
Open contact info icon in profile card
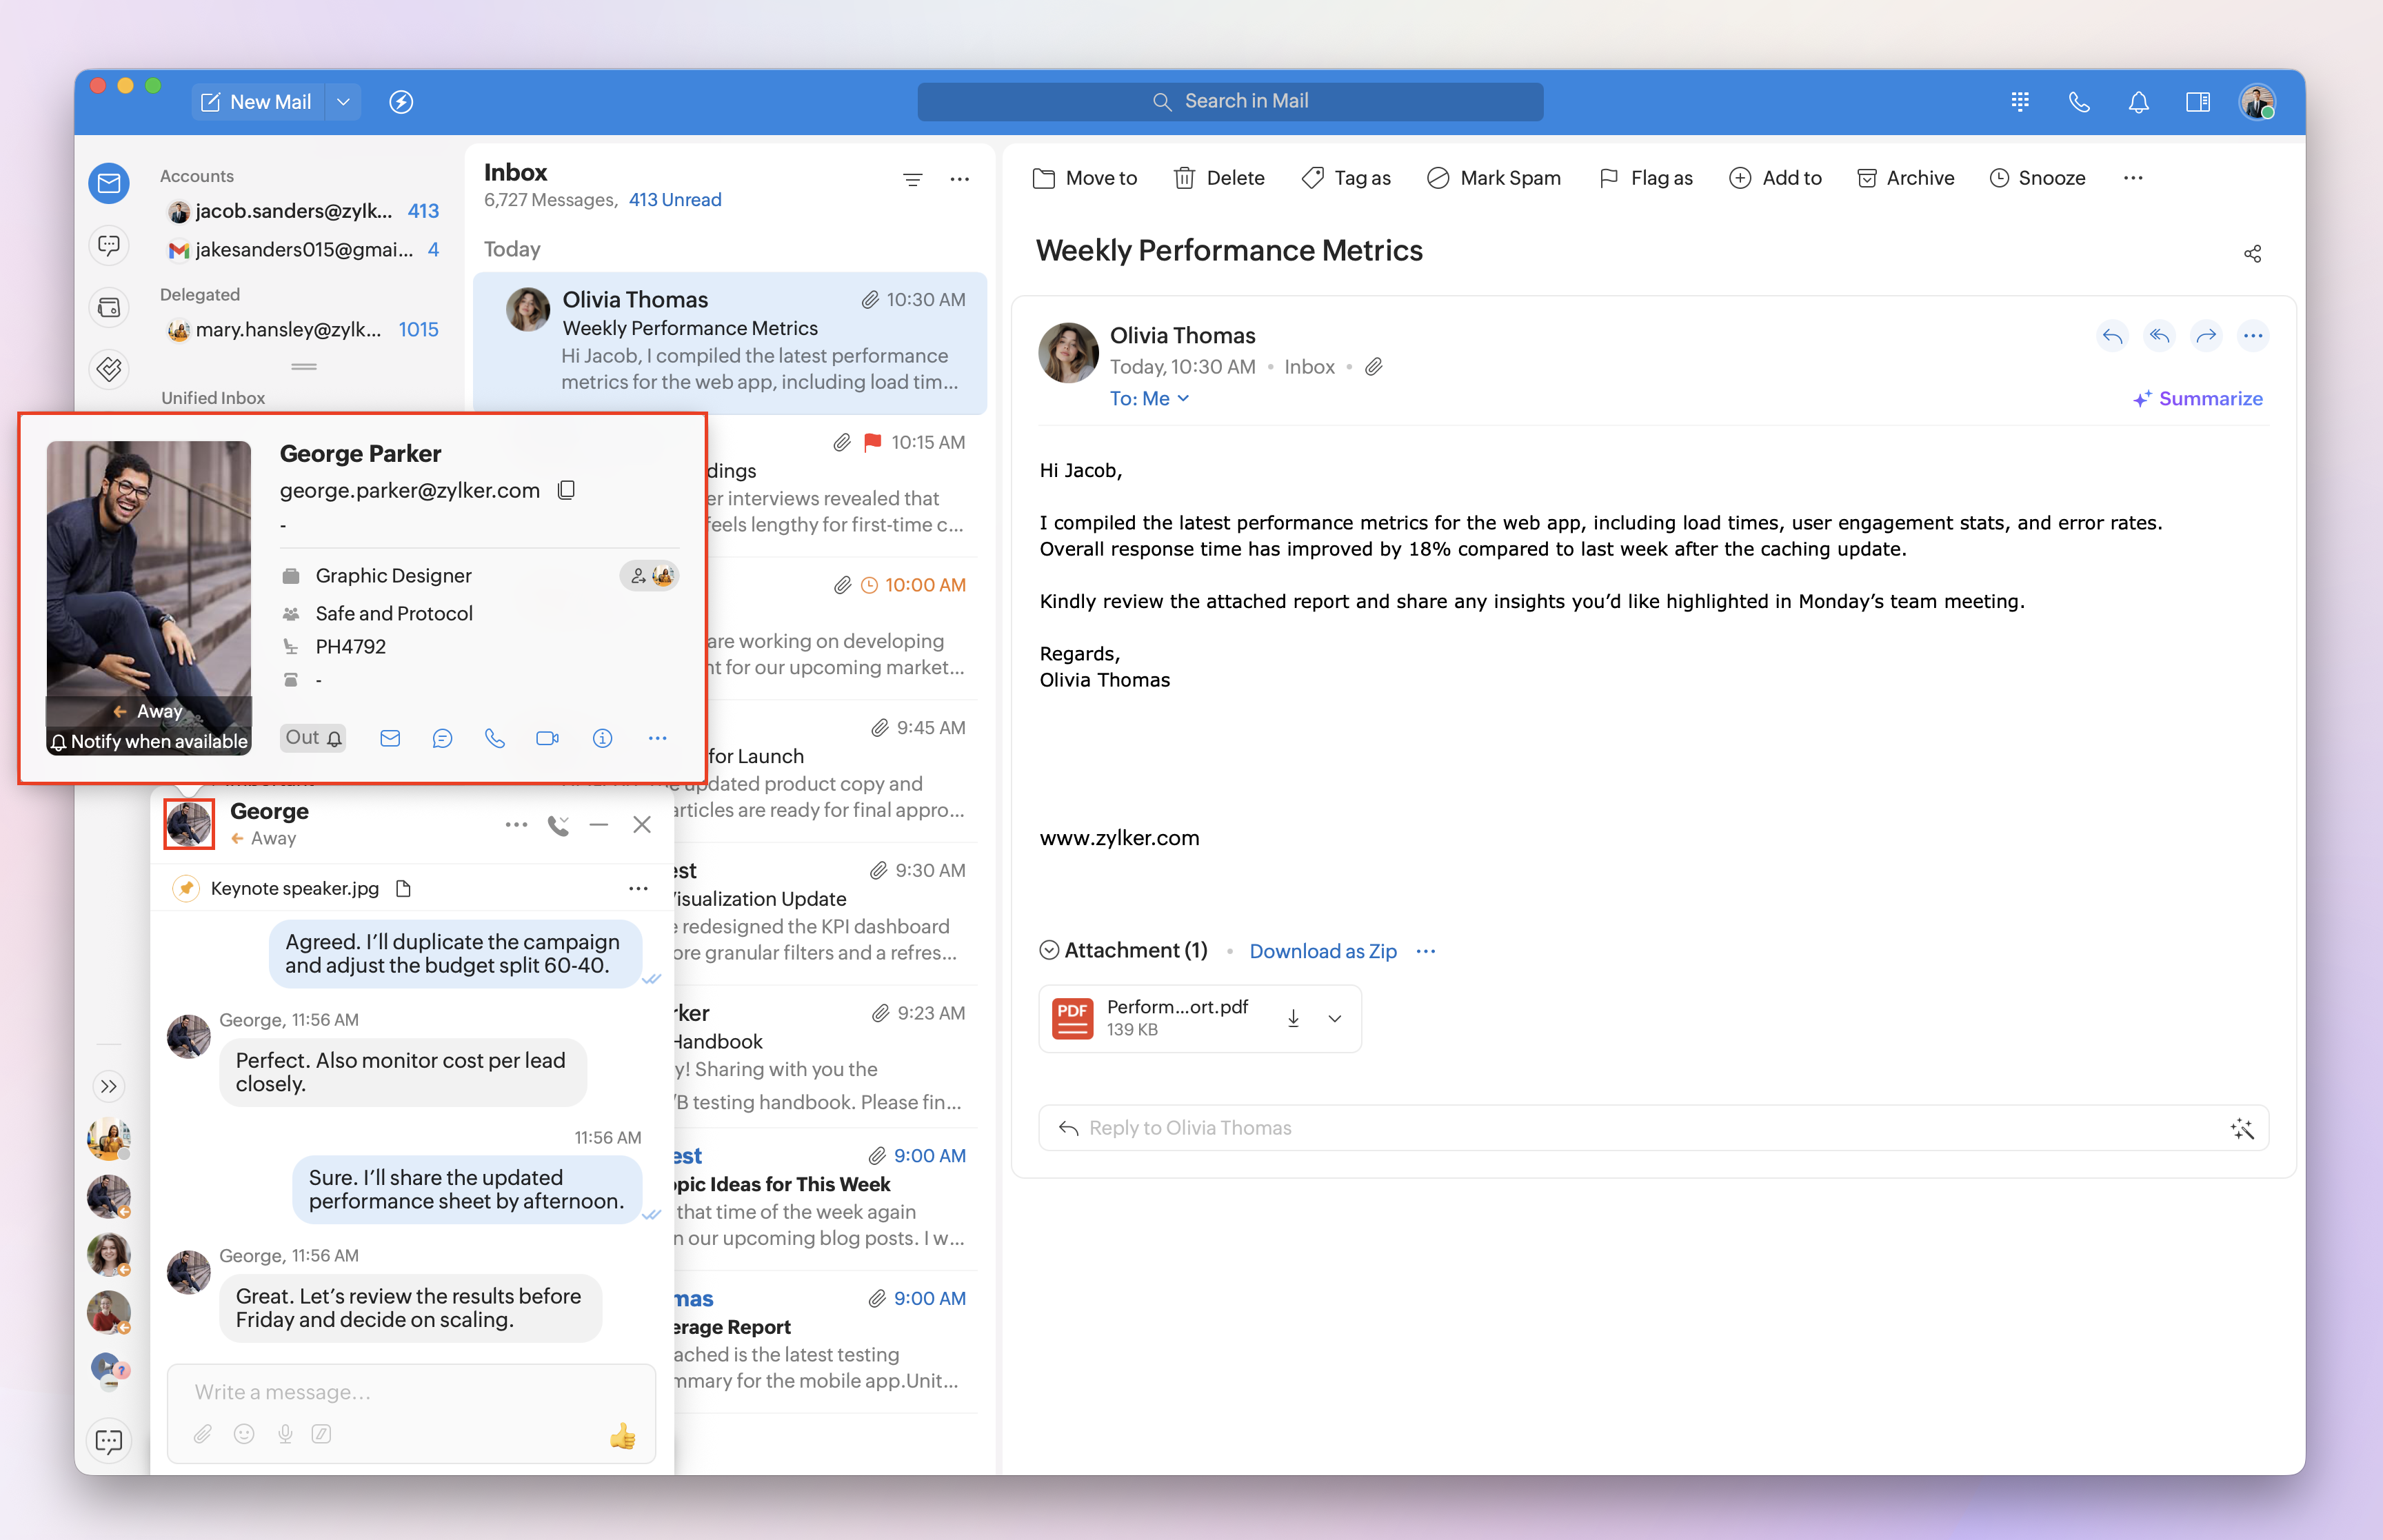(602, 738)
